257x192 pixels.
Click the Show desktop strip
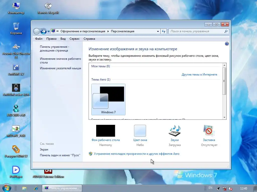click(255, 188)
